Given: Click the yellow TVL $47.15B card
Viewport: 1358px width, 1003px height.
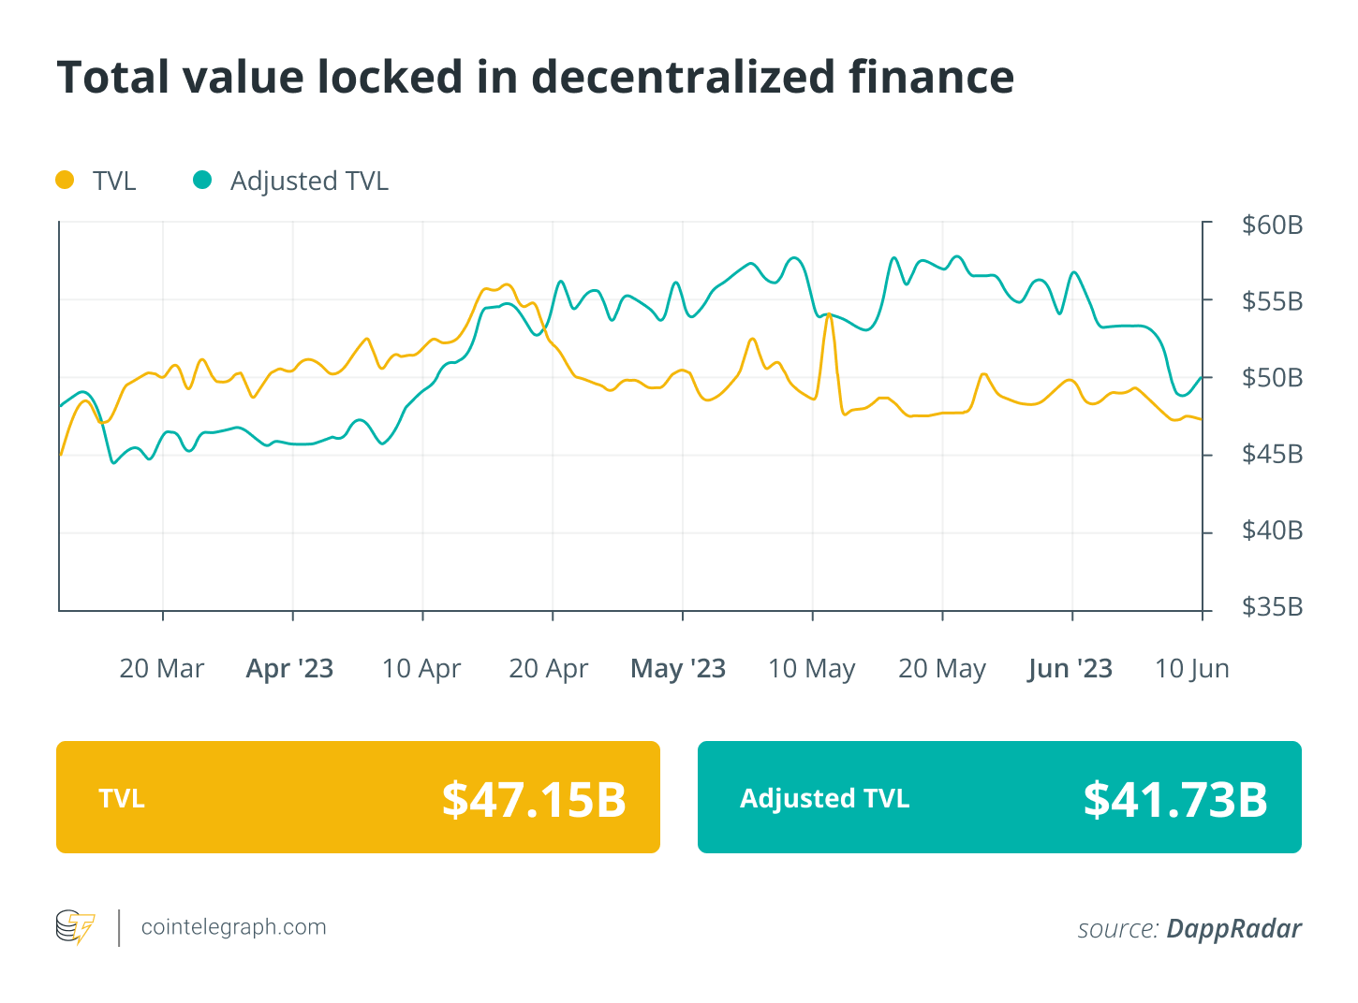Looking at the screenshot, I should coord(358,797).
